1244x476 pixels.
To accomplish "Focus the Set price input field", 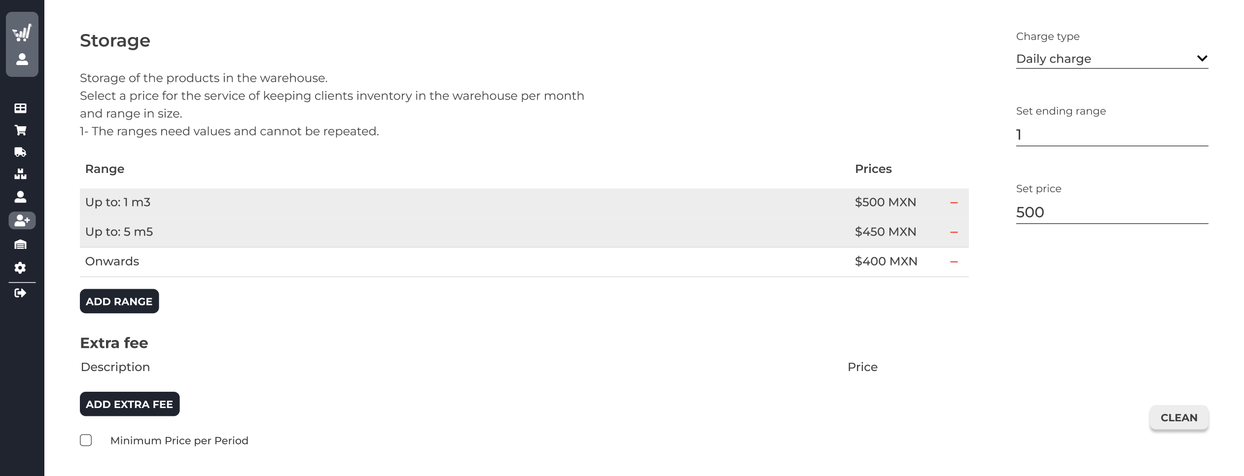I will point(1112,212).
